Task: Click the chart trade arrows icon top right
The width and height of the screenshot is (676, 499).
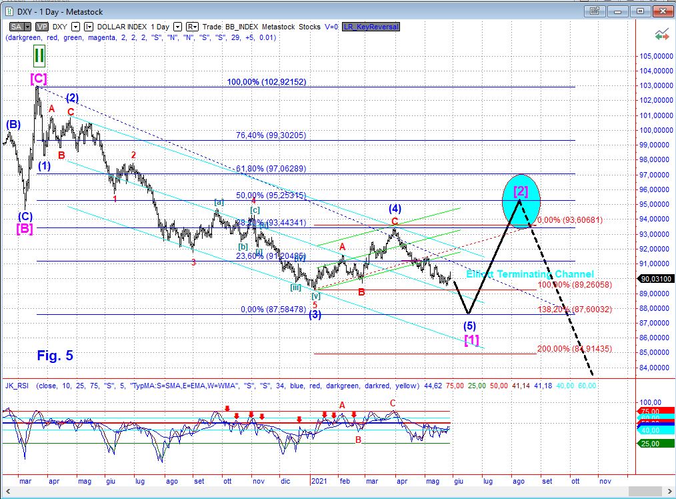Action: (661, 34)
